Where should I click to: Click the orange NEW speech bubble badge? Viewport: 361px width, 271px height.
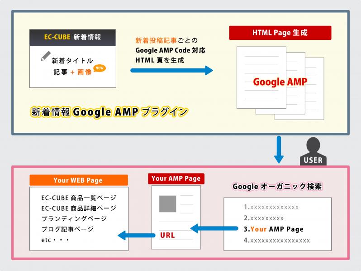[100, 68]
